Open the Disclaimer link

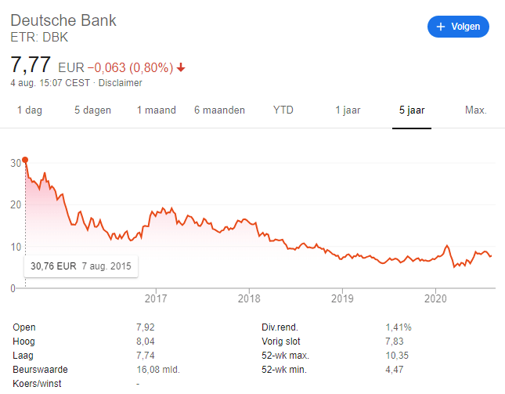(x=120, y=83)
